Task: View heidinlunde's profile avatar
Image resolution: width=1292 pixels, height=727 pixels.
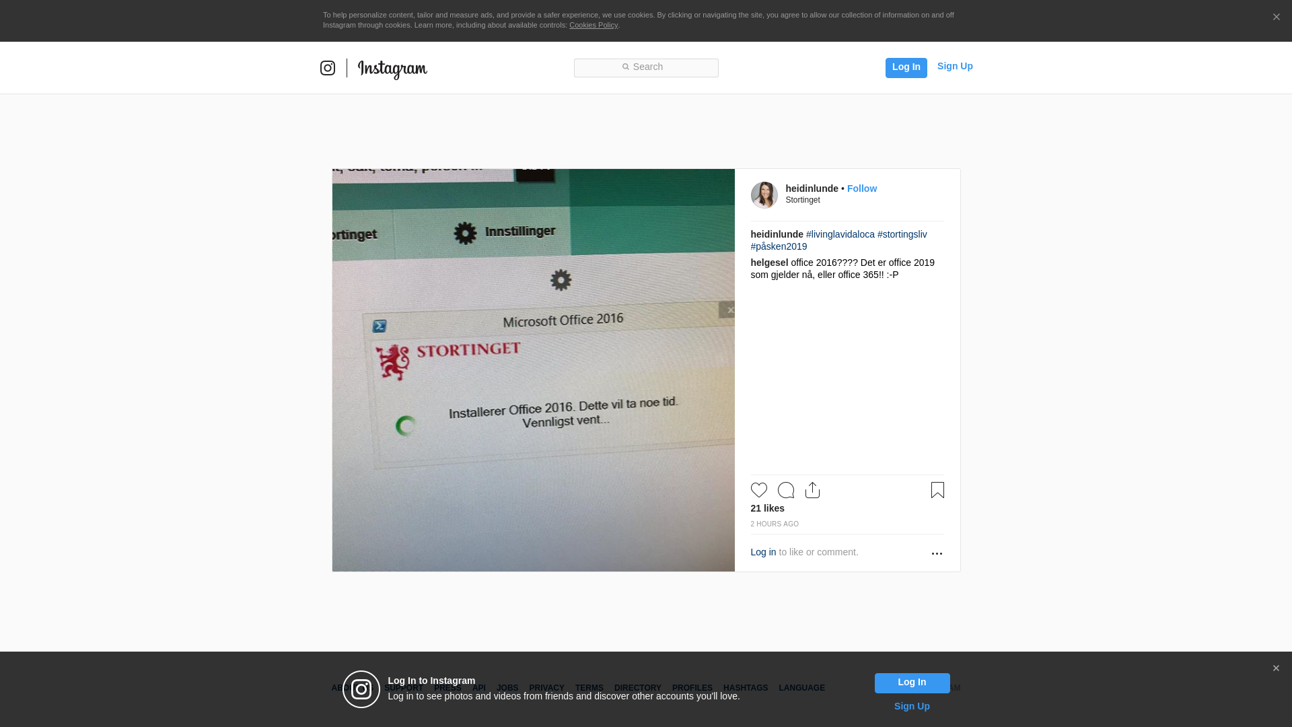Action: pyautogui.click(x=764, y=195)
